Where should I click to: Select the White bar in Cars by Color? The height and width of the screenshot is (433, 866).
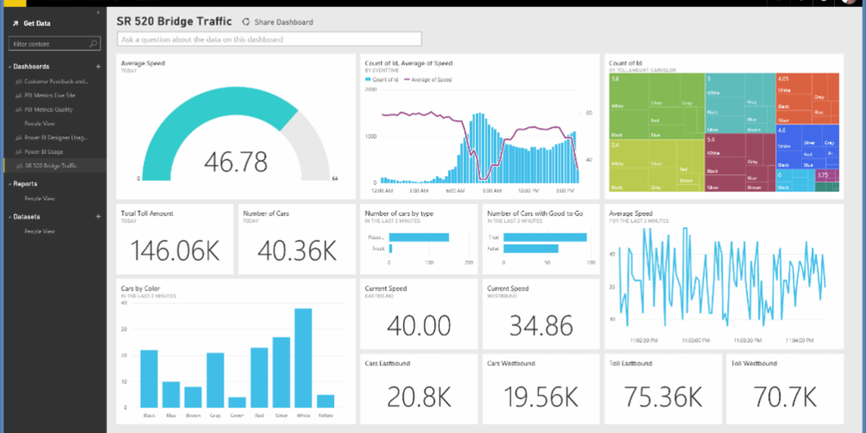[x=303, y=357]
